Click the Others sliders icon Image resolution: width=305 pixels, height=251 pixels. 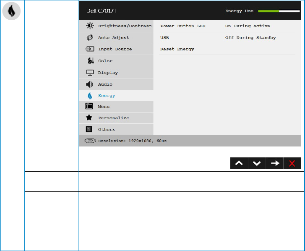point(89,129)
